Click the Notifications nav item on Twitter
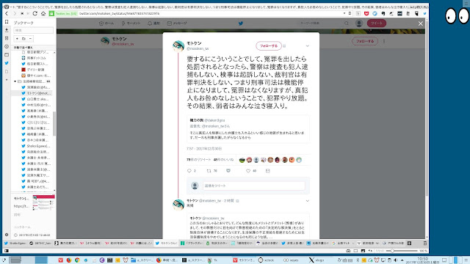This screenshot has width=470, height=264. point(153,23)
